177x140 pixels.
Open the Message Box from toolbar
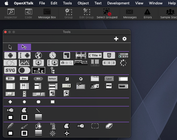[47, 14]
